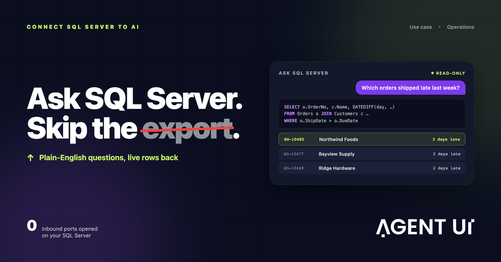Select order number SO-10482
Image resolution: width=501 pixels, height=262 pixels.
pyautogui.click(x=294, y=139)
